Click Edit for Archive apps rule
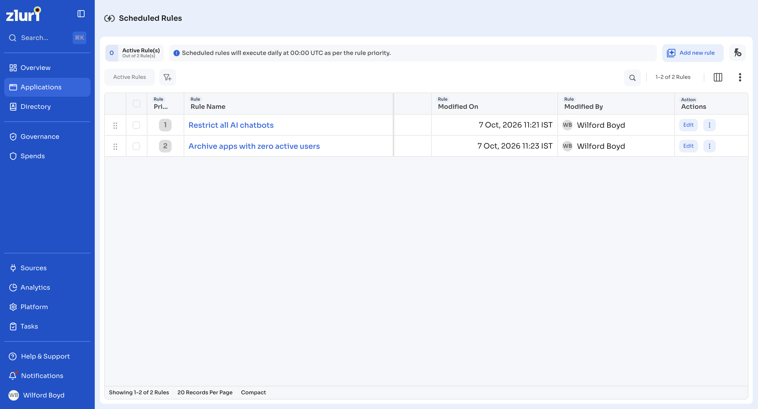Image resolution: width=758 pixels, height=409 pixels. (x=688, y=146)
